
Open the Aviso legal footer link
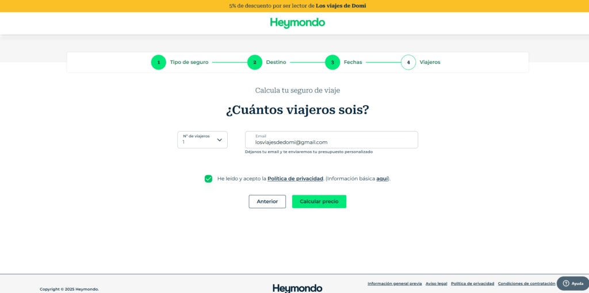pos(437,284)
